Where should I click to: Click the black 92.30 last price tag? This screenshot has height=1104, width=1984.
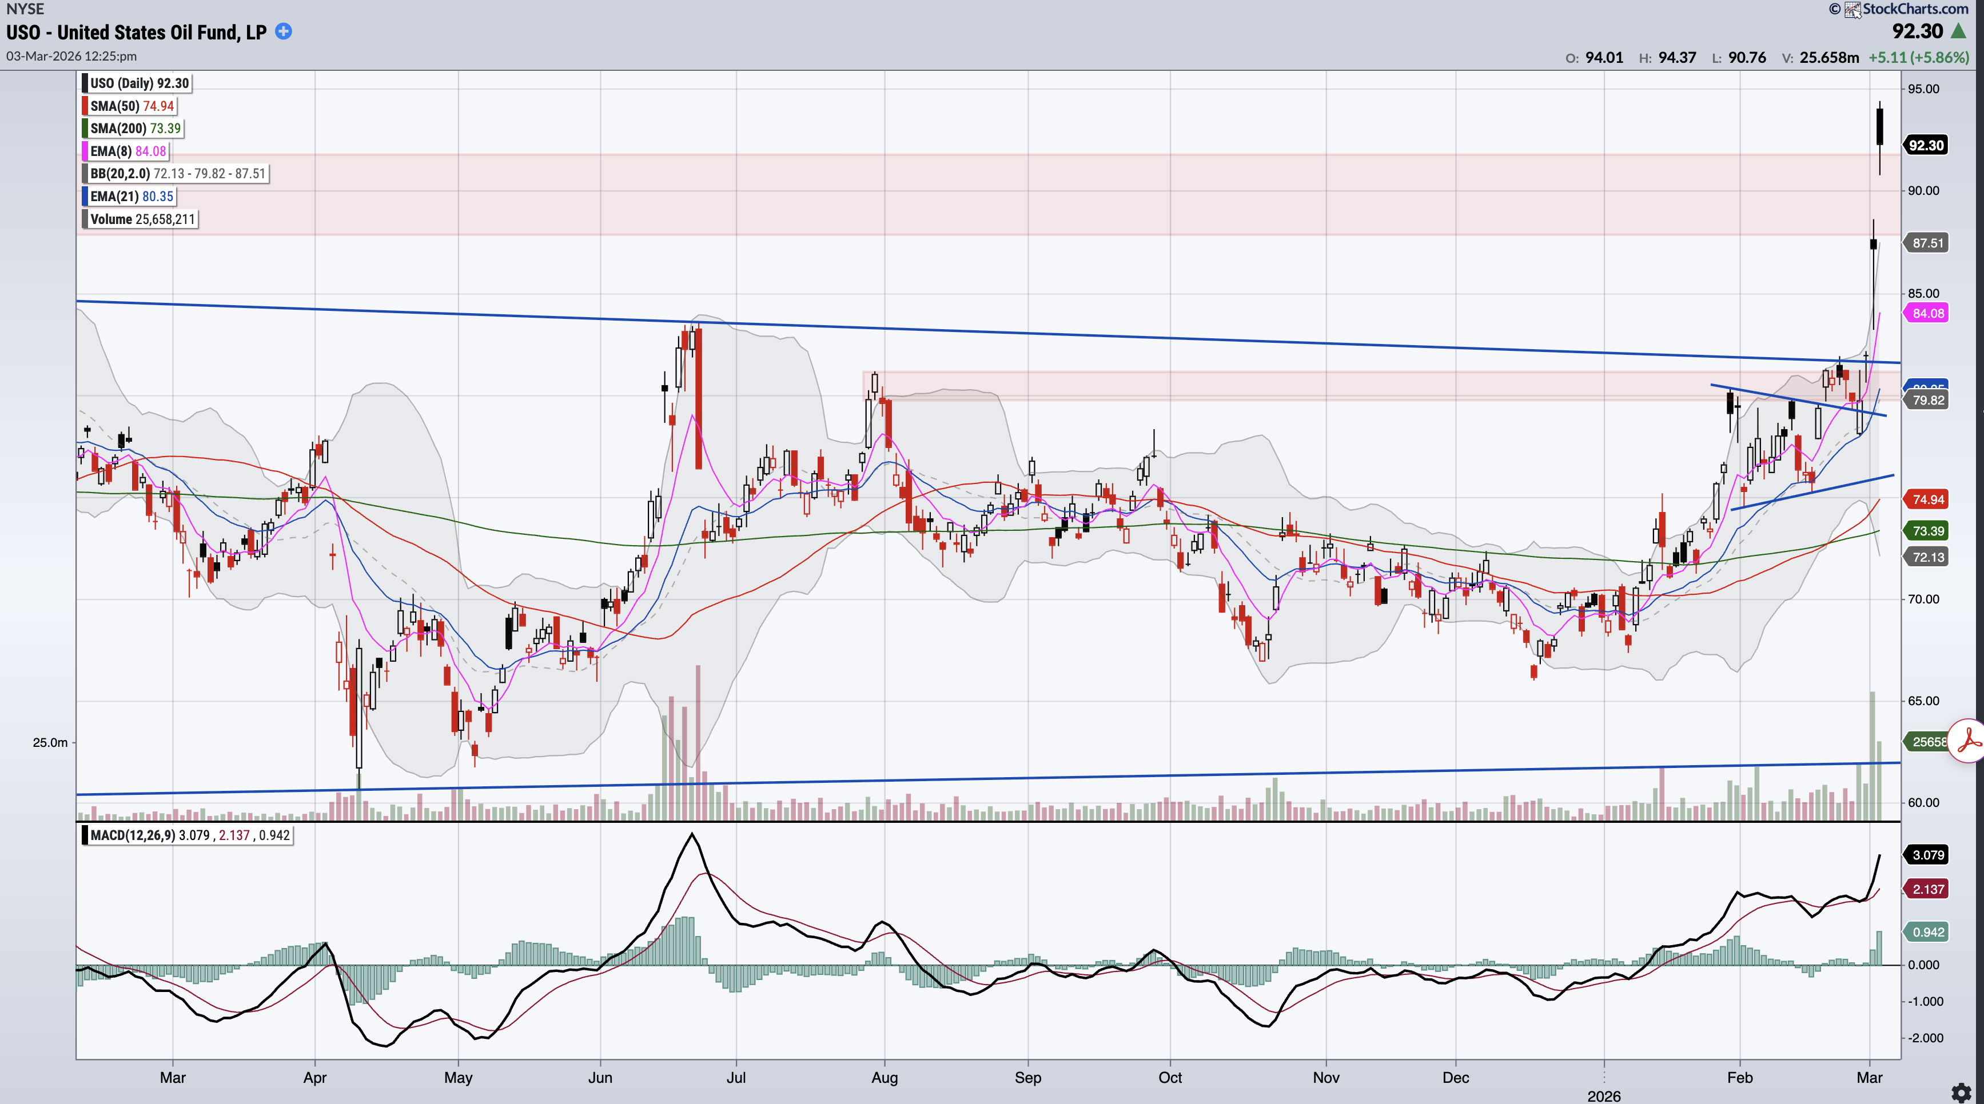(1926, 146)
